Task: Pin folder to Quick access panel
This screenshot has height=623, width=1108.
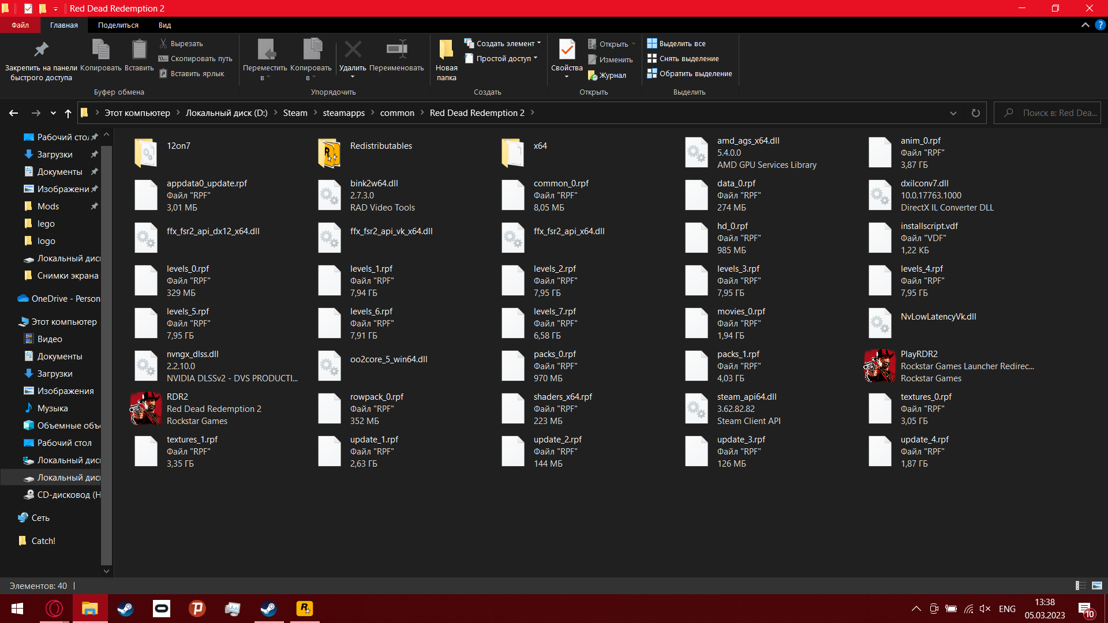Action: [x=41, y=60]
